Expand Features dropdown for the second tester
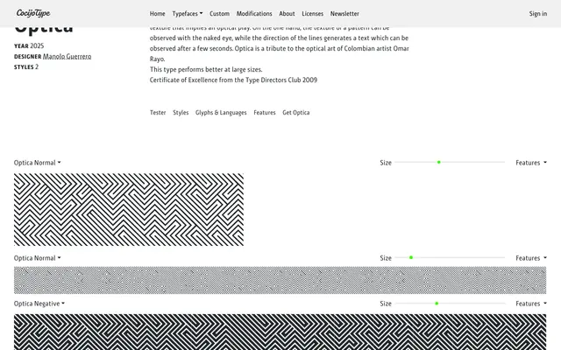The height and width of the screenshot is (350, 561). (531, 258)
